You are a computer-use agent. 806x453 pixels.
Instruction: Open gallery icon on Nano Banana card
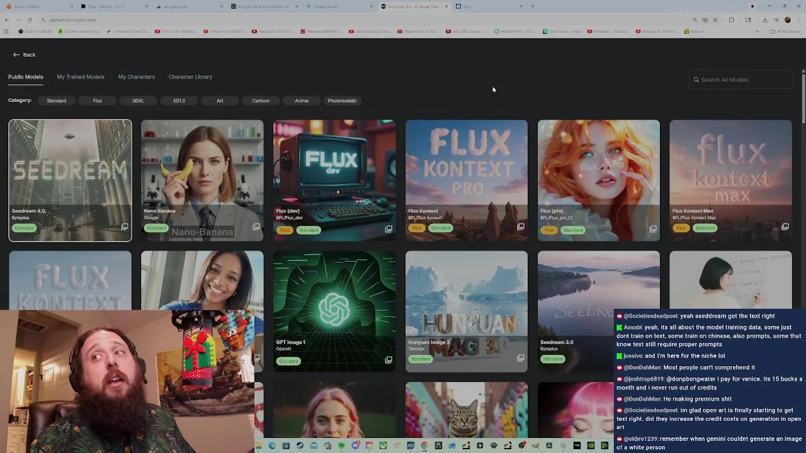(x=256, y=226)
